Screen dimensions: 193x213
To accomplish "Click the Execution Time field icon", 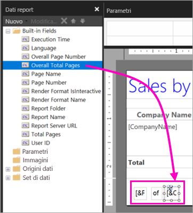I will click(x=25, y=39).
